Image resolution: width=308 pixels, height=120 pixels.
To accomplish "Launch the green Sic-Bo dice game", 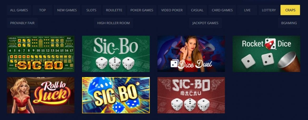I will click(x=116, y=54).
